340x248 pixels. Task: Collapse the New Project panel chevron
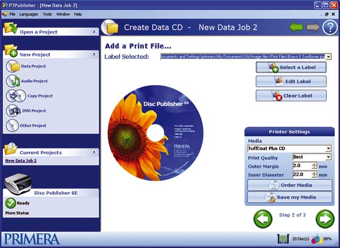coord(94,54)
